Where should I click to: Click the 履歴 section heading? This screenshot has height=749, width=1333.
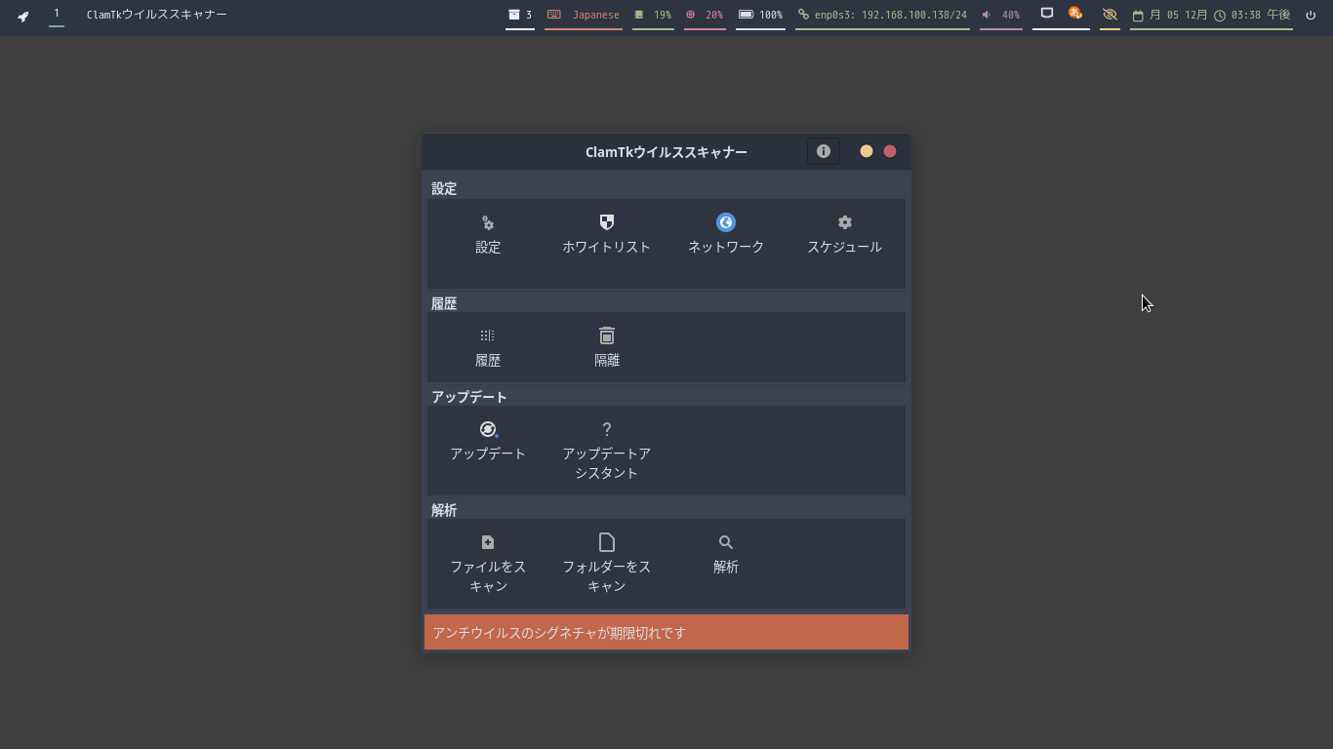(444, 303)
